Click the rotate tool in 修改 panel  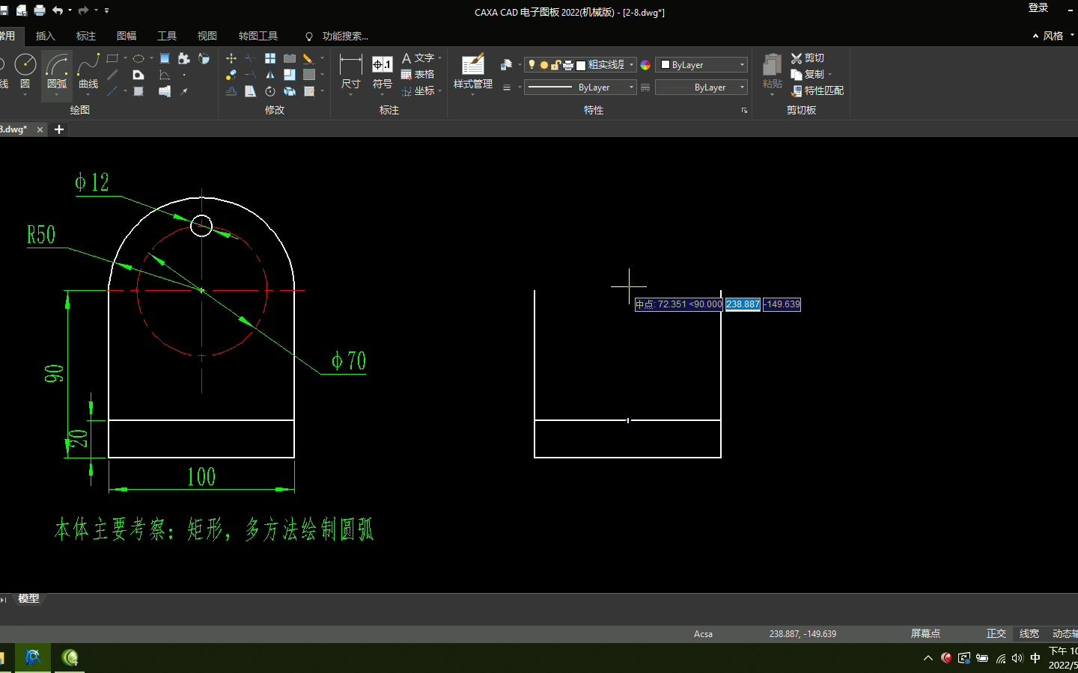270,91
